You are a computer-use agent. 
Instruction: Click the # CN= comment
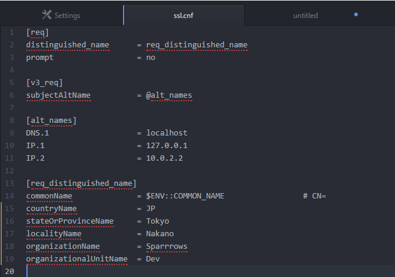[x=314, y=196]
